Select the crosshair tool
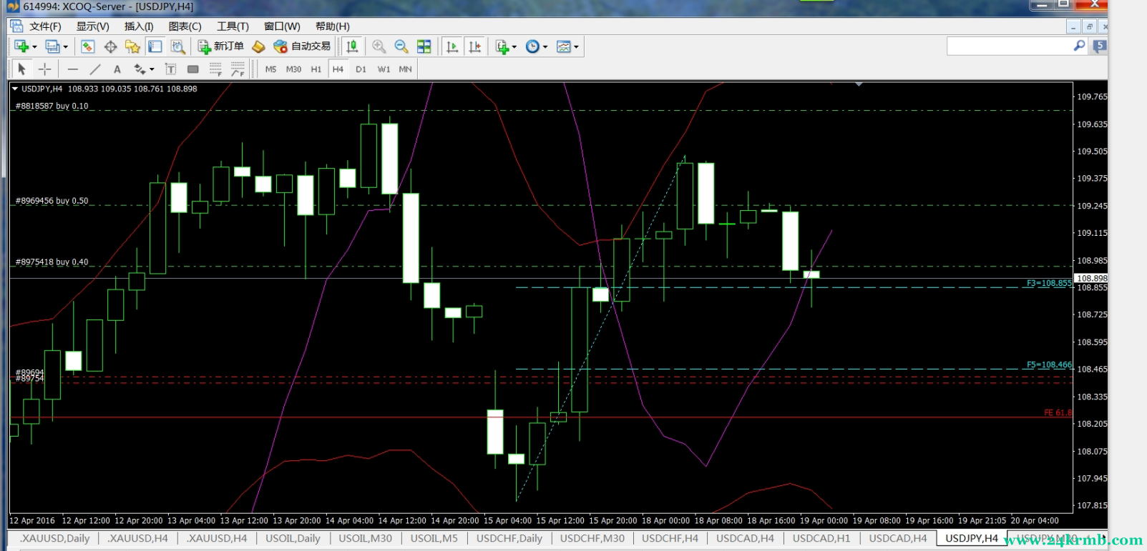Image resolution: width=1147 pixels, height=551 pixels. coord(44,69)
